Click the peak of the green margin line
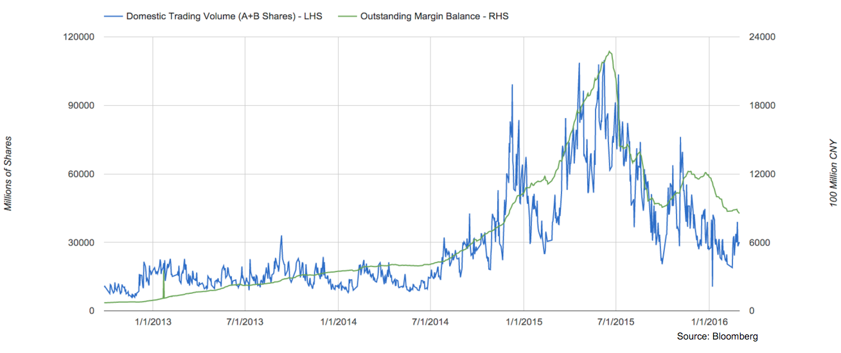 pos(609,52)
